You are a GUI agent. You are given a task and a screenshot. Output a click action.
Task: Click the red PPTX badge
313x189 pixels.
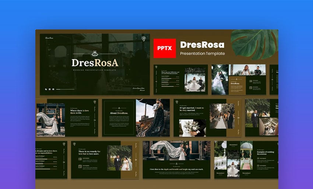165,48
